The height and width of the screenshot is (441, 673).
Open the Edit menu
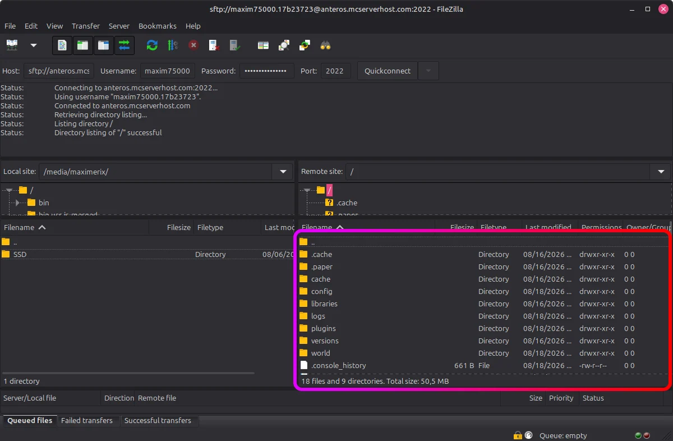tap(31, 26)
